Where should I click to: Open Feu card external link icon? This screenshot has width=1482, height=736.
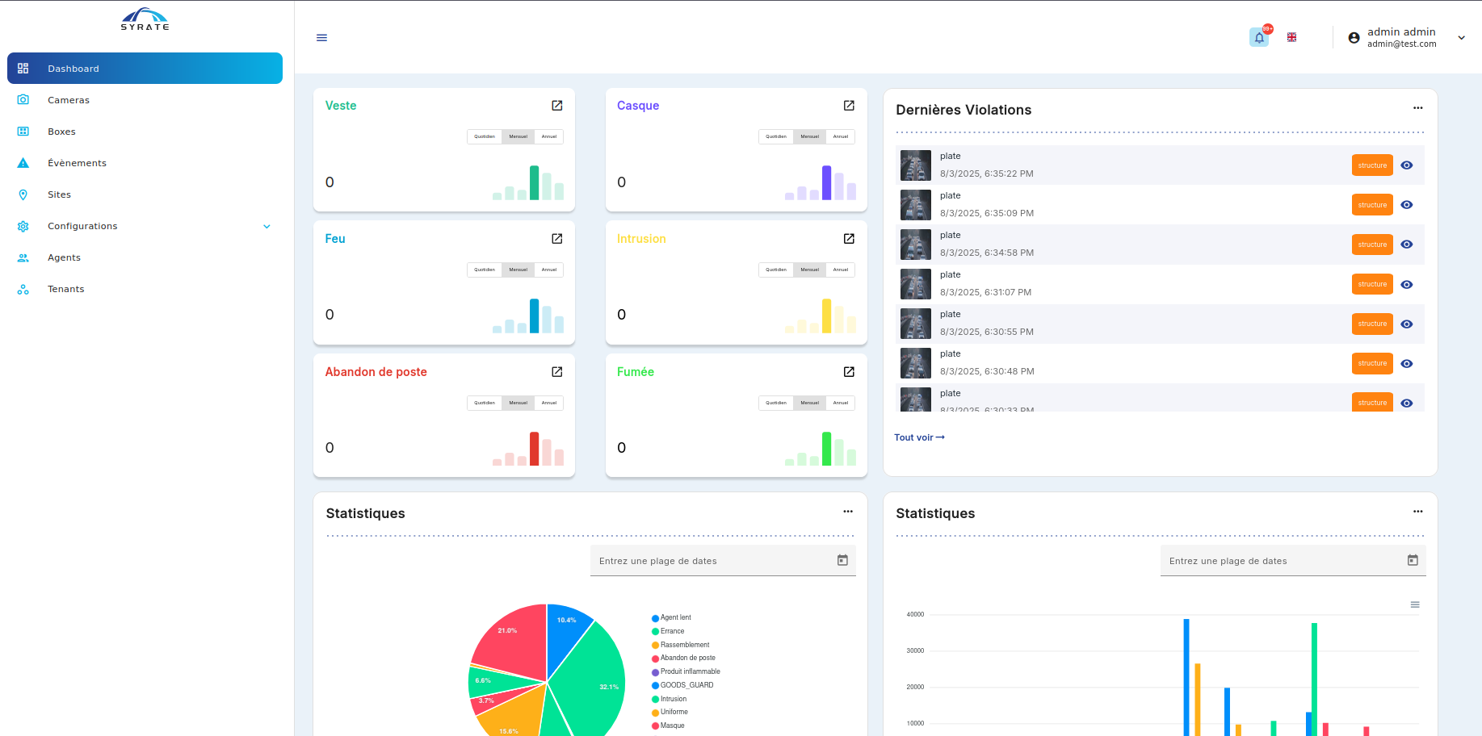(x=557, y=239)
